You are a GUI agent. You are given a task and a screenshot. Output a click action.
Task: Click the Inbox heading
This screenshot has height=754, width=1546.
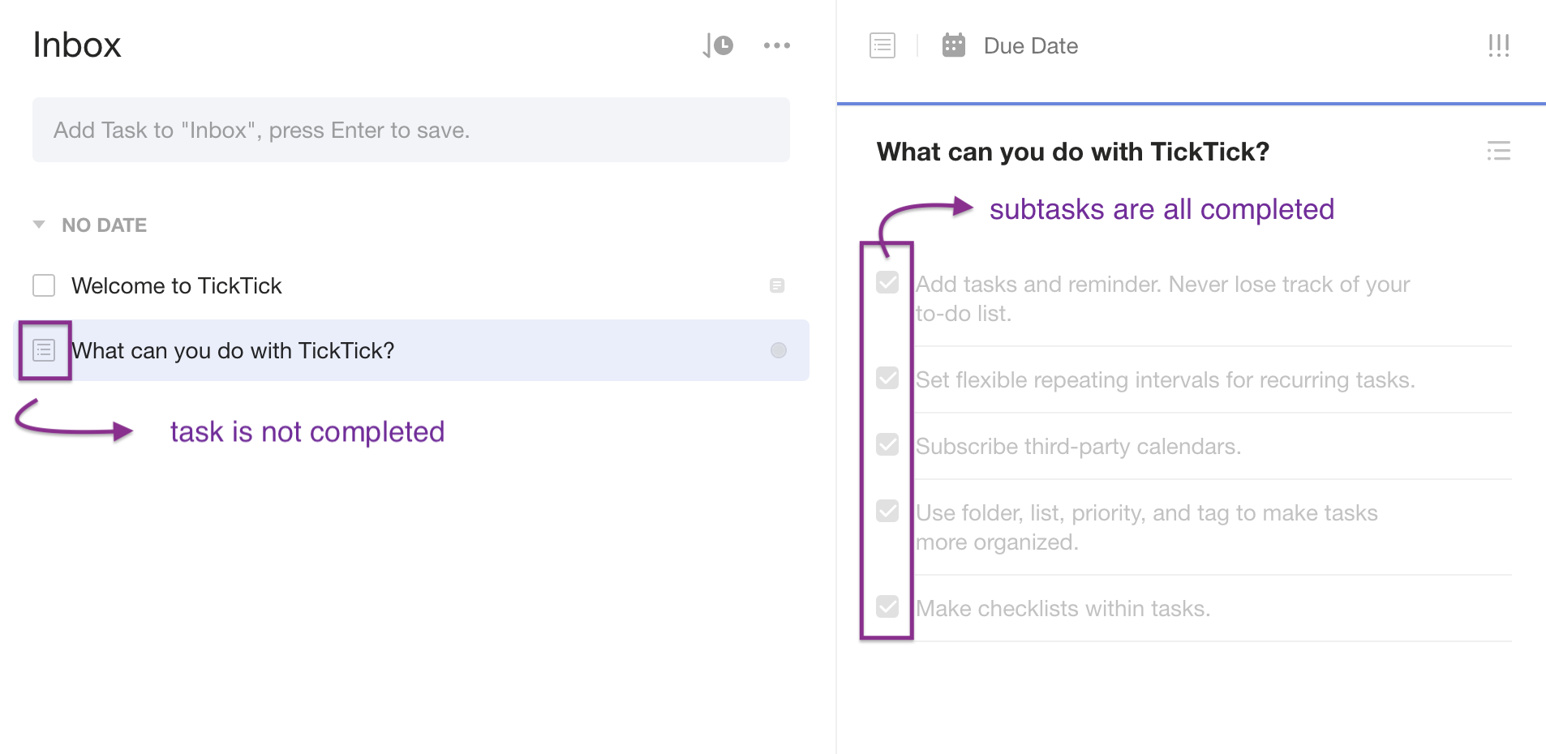[77, 45]
